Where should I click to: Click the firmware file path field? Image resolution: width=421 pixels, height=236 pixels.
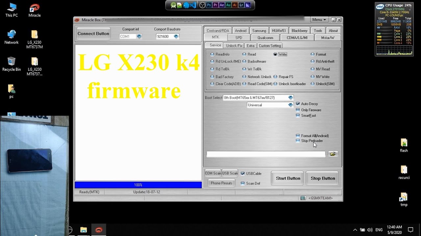click(x=266, y=154)
